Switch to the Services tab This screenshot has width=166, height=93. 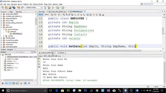click(x=19, y=12)
